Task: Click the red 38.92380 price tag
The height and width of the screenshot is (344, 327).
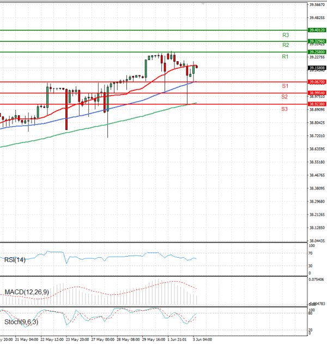Action: pos(317,104)
